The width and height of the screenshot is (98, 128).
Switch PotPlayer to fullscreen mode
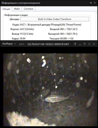click(89, 44)
